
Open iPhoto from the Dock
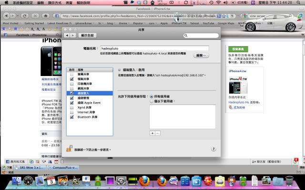[63, 181]
